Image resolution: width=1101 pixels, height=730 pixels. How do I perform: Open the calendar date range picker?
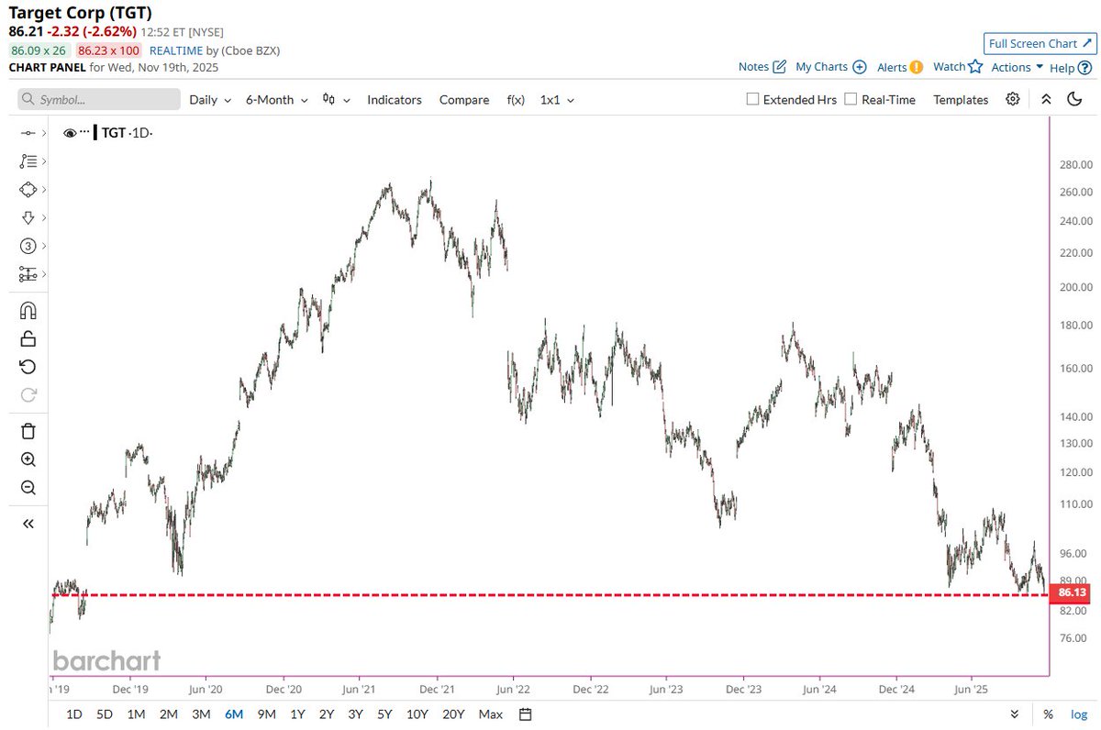pos(525,713)
